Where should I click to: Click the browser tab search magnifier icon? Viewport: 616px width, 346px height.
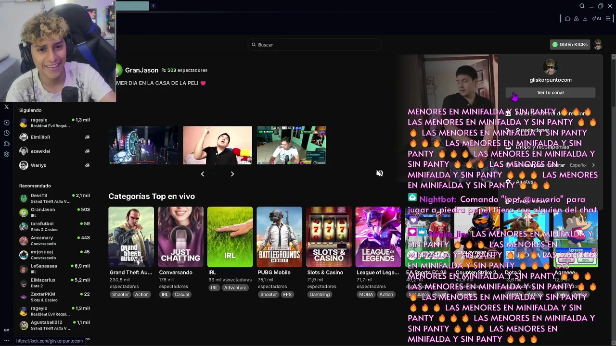582,6
